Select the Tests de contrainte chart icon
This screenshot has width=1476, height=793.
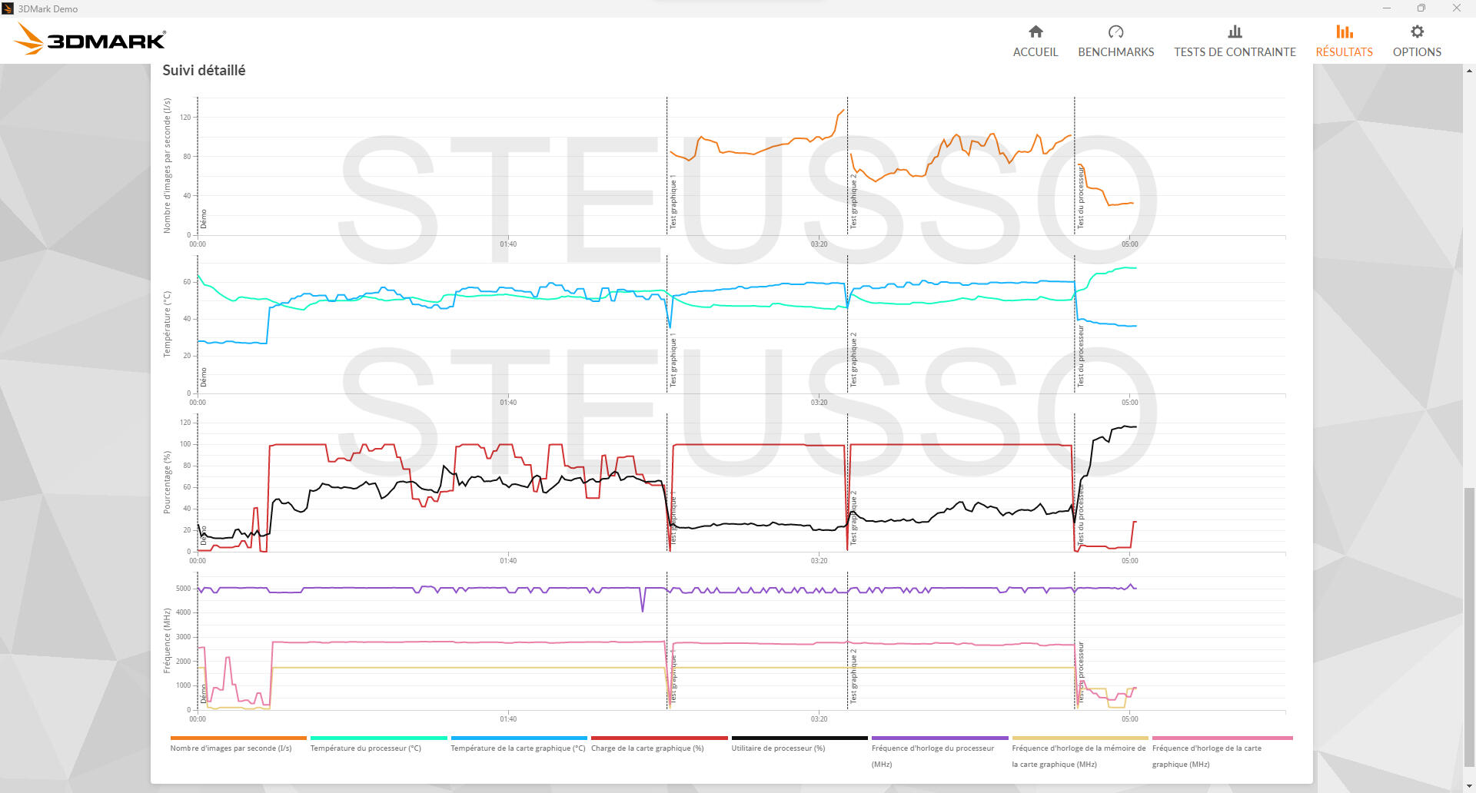click(x=1235, y=32)
